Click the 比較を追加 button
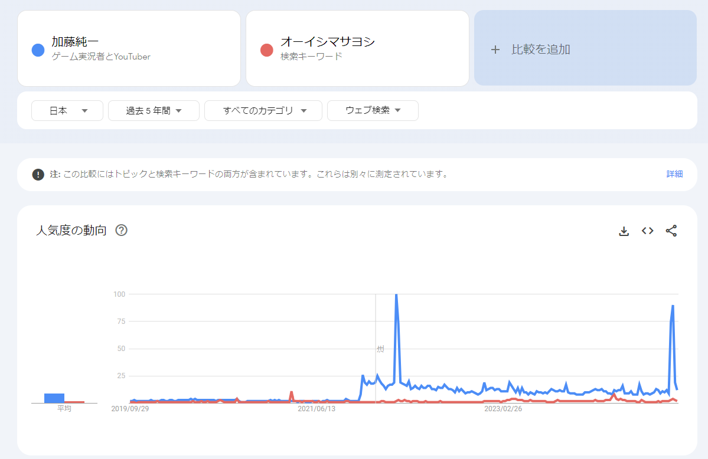The width and height of the screenshot is (708, 459). [585, 48]
